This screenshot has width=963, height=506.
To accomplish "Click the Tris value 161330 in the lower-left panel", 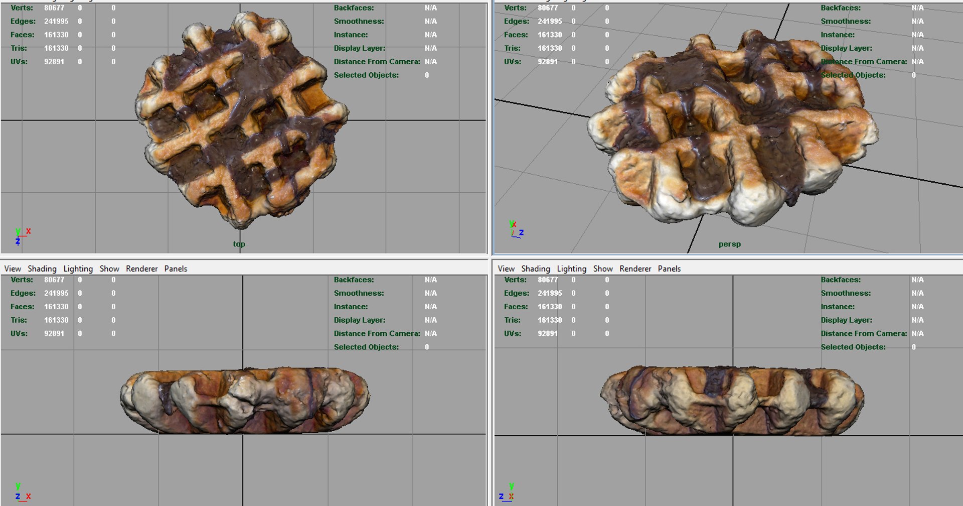I will point(56,320).
